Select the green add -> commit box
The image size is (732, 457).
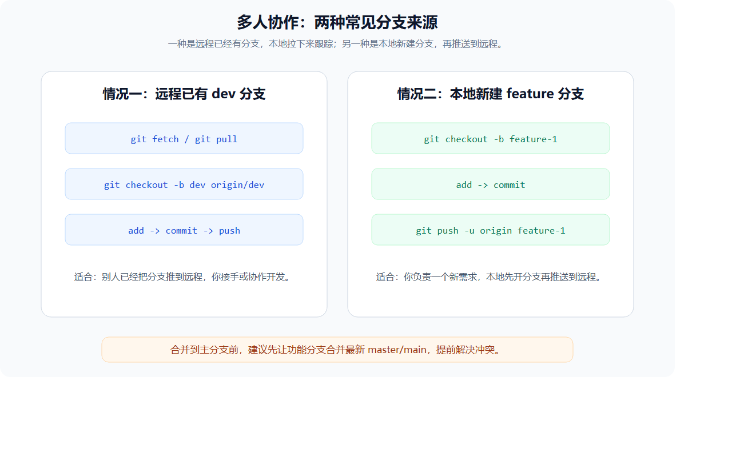coord(491,184)
